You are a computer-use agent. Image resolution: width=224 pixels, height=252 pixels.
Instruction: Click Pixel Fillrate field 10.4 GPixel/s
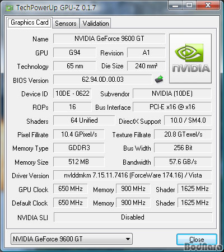tap(79, 134)
